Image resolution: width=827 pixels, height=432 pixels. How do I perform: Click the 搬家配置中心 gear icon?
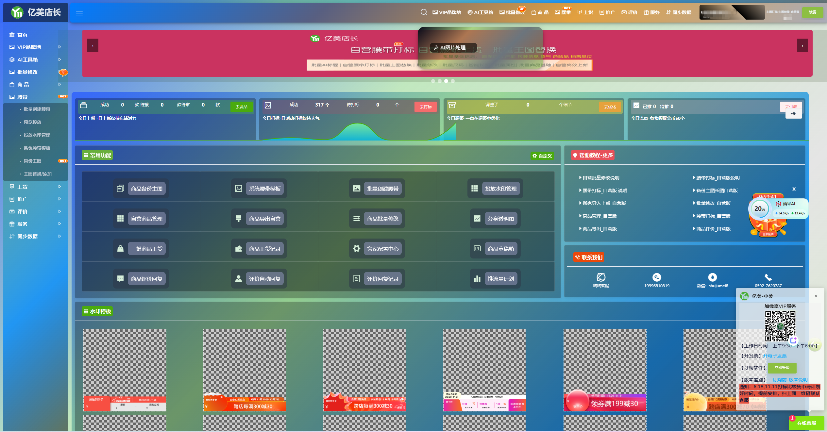click(356, 249)
